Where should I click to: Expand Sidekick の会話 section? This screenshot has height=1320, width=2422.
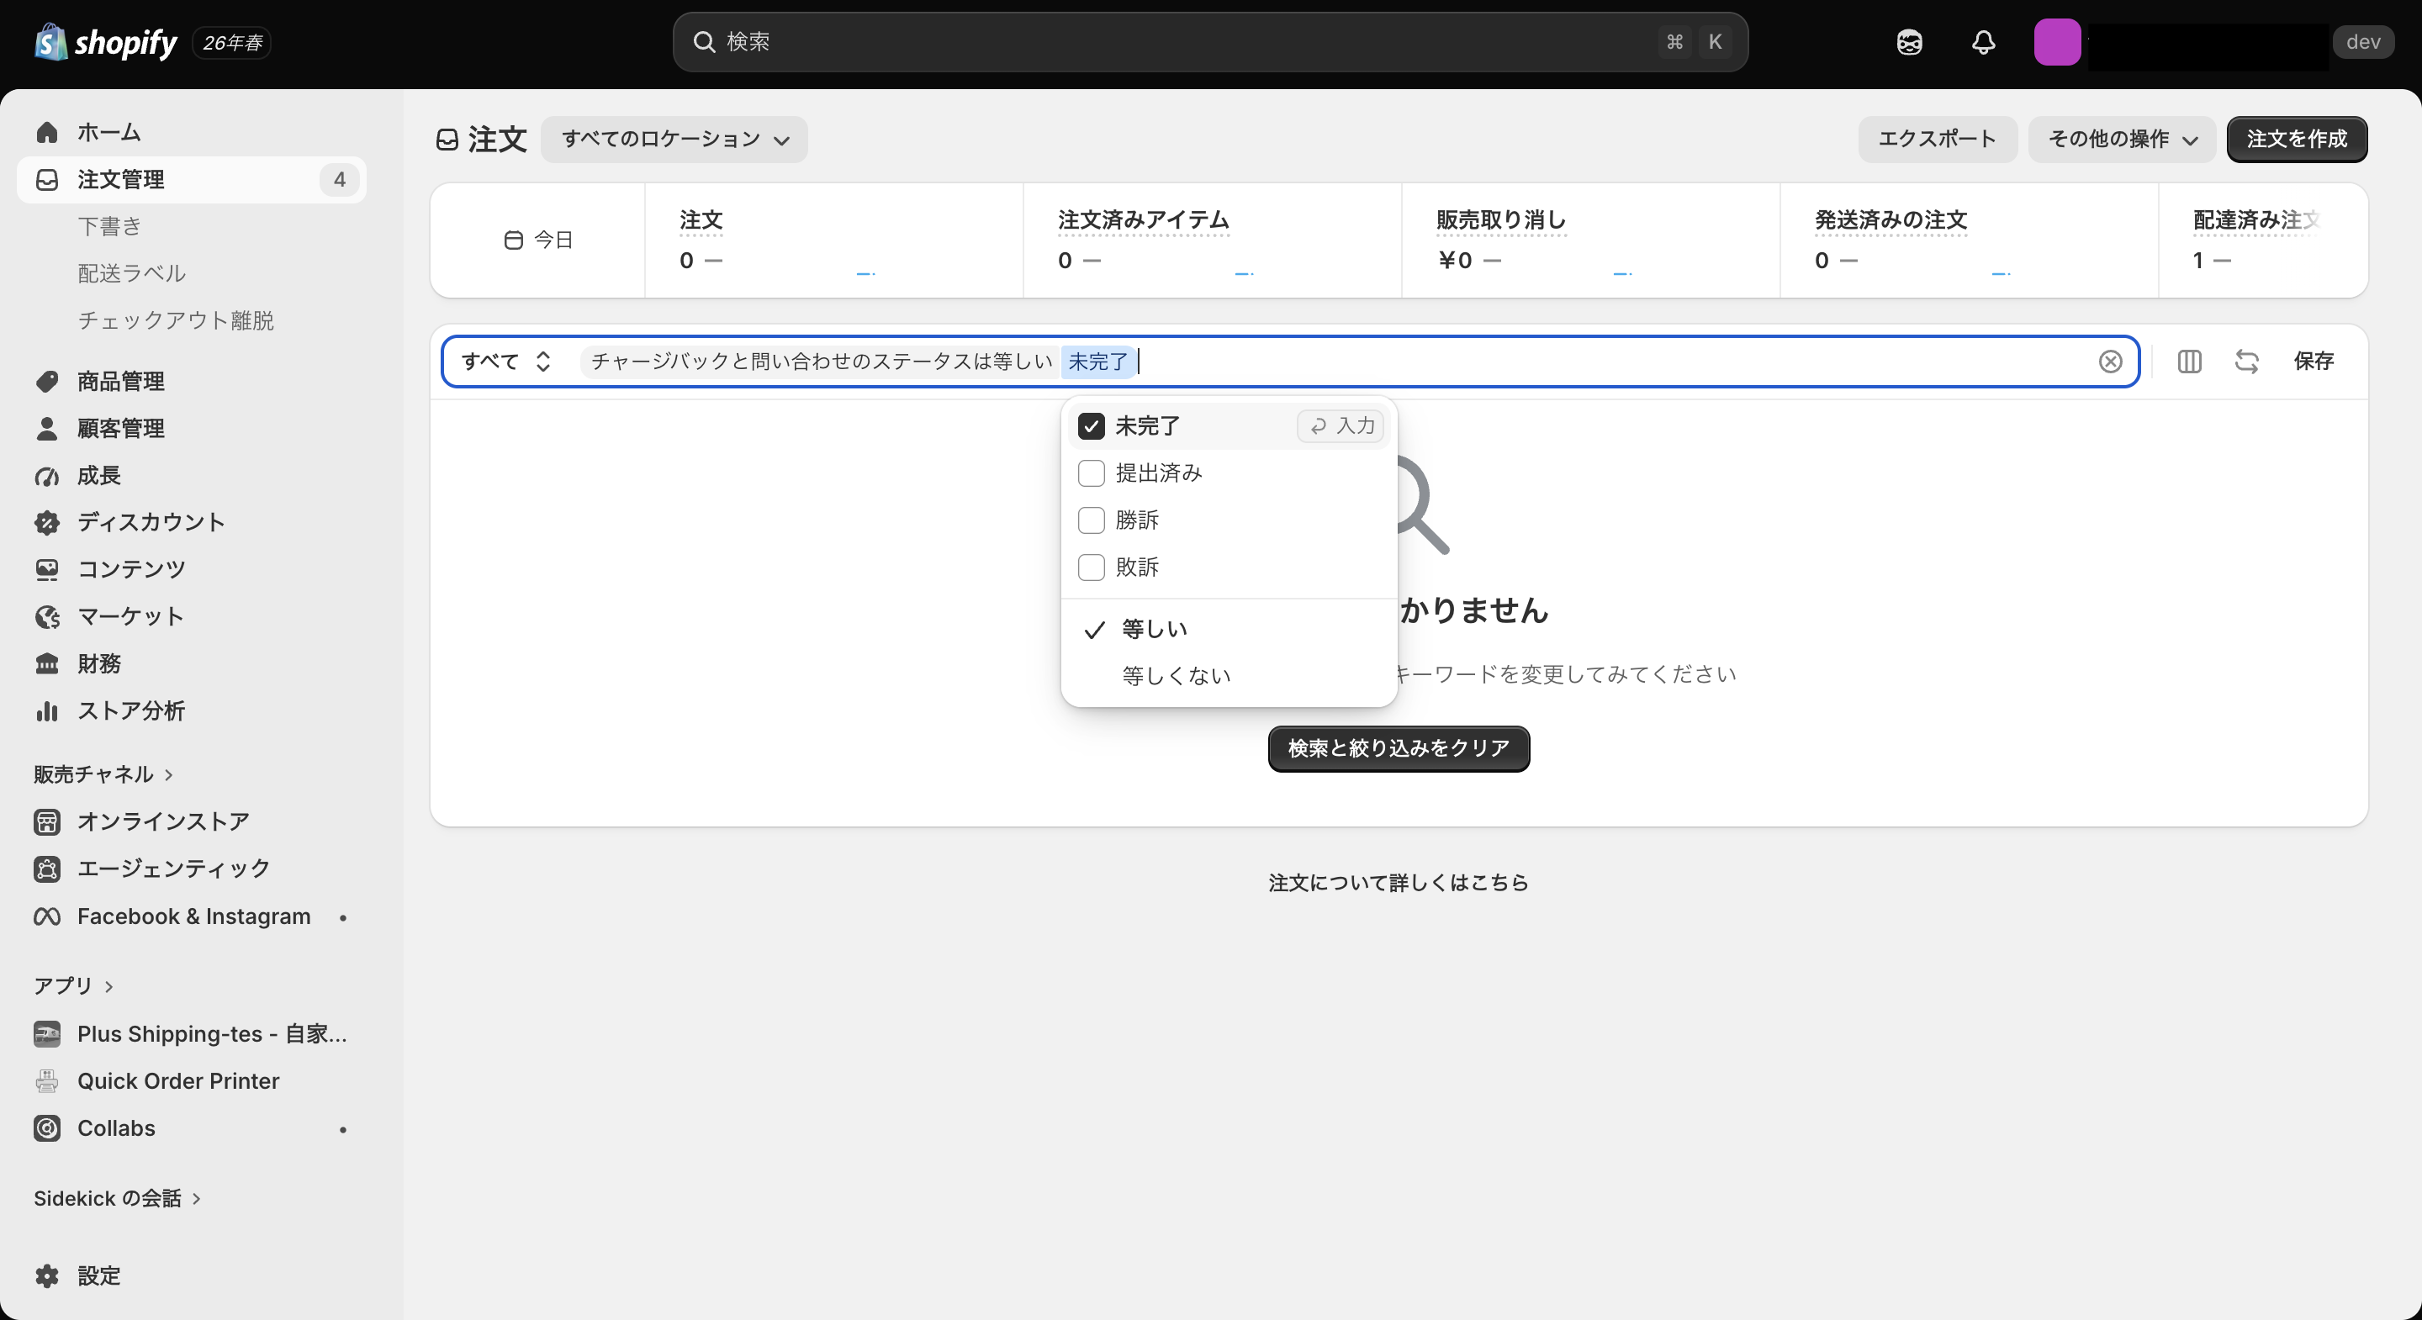[118, 1198]
